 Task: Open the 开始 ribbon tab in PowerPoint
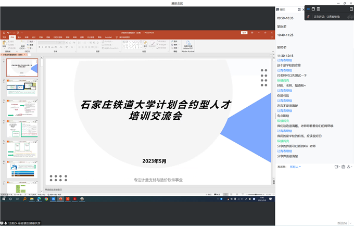(x=12, y=37)
